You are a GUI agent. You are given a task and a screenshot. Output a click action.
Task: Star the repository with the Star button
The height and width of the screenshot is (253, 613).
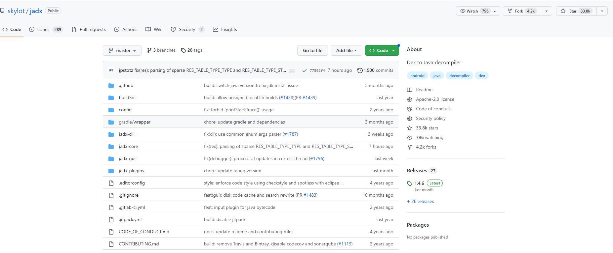[576, 11]
